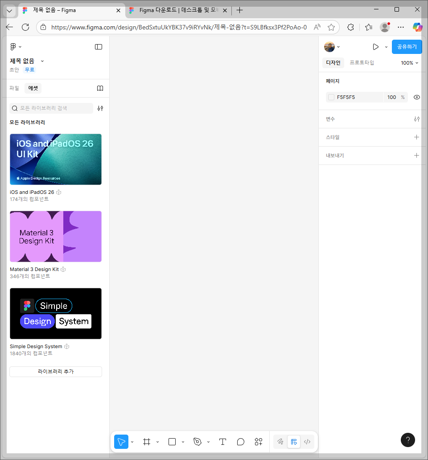Switch to Dev Mode code toggle
Screen dimensions: 428x460
307,442
